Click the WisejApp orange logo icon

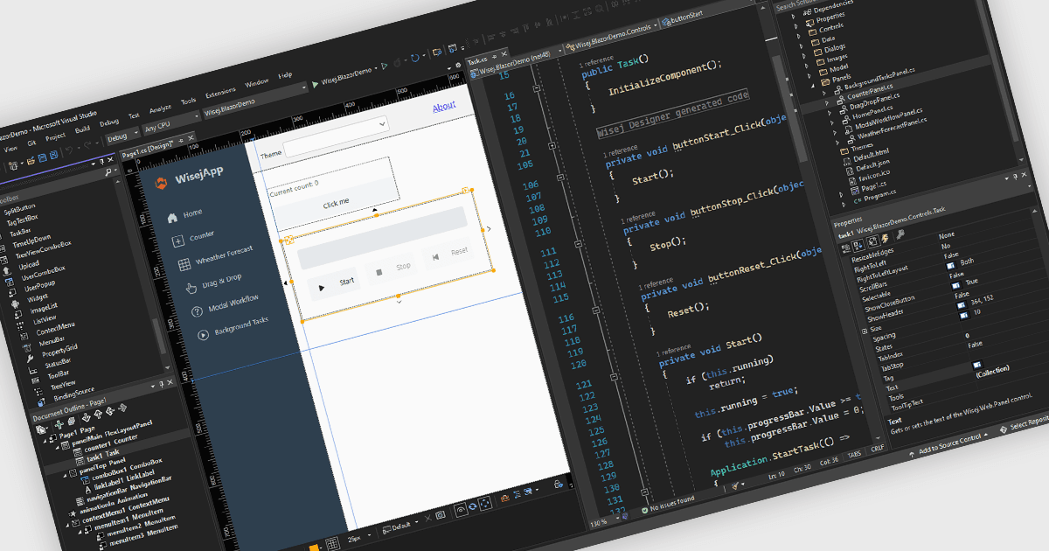point(160,184)
